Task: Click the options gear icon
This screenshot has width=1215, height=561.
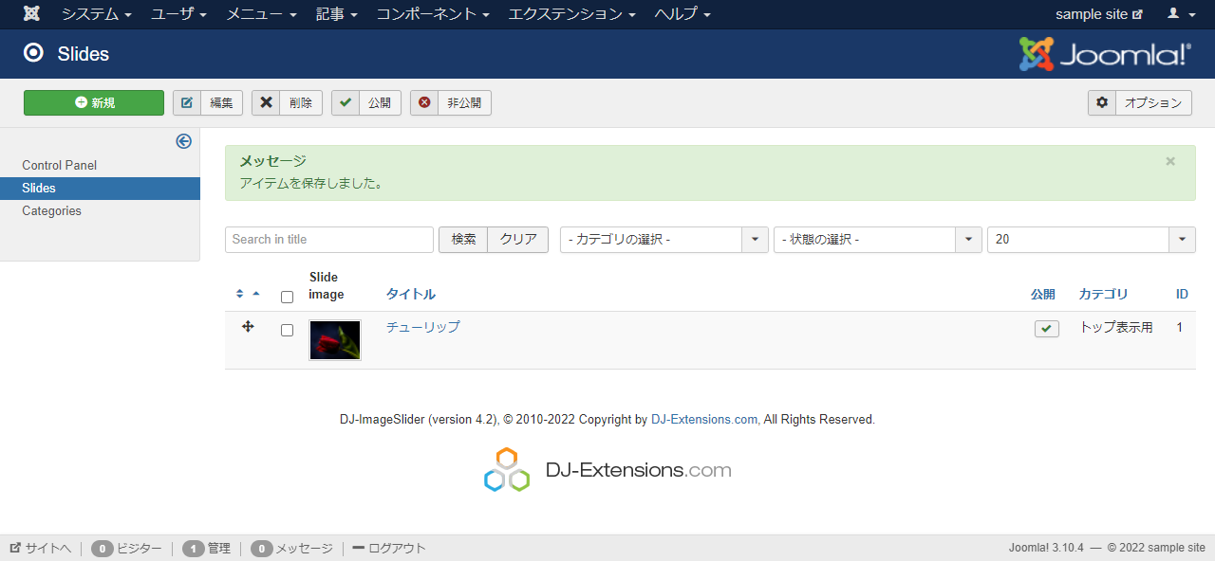Action: point(1102,102)
